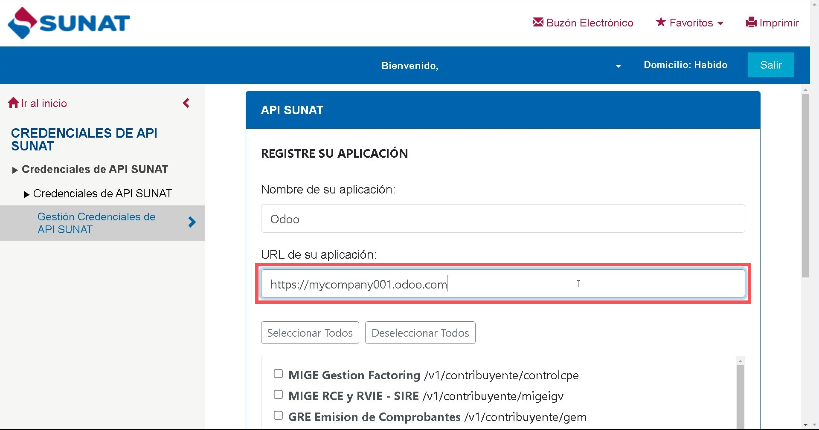
Task: Click the Imprimir link
Action: coord(772,23)
